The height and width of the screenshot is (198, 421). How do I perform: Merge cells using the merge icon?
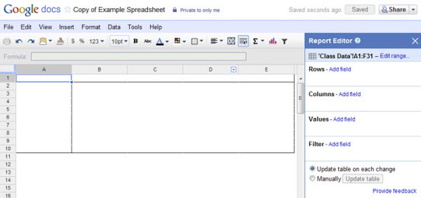(231, 41)
